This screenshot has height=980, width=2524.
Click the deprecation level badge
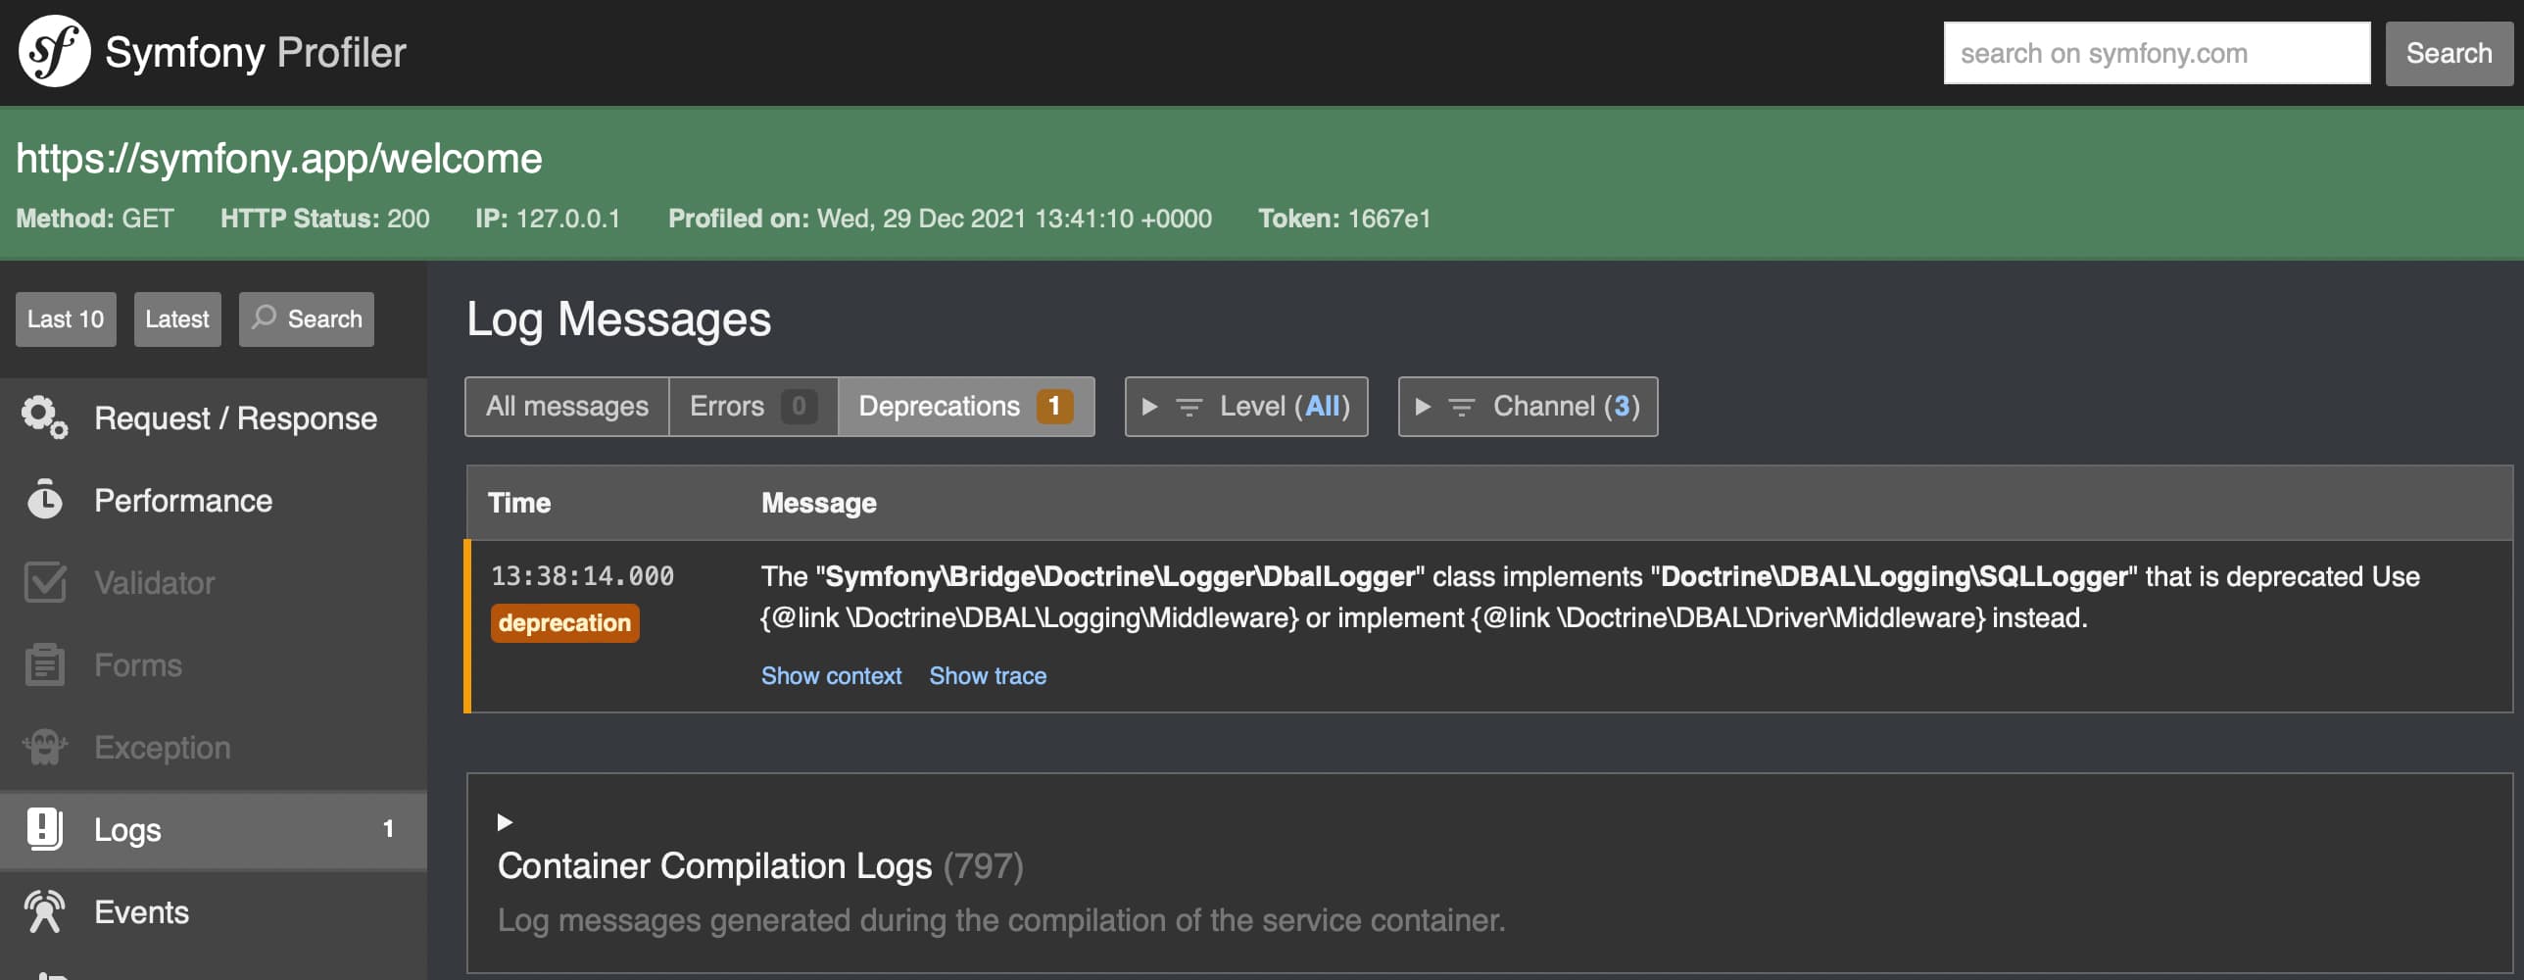pos(564,622)
